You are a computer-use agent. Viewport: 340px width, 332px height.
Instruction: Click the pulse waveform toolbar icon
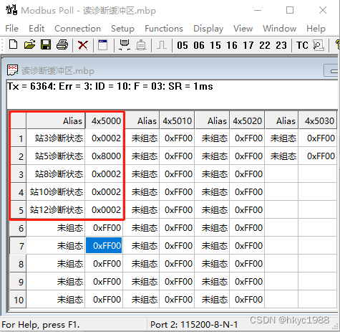point(162,44)
